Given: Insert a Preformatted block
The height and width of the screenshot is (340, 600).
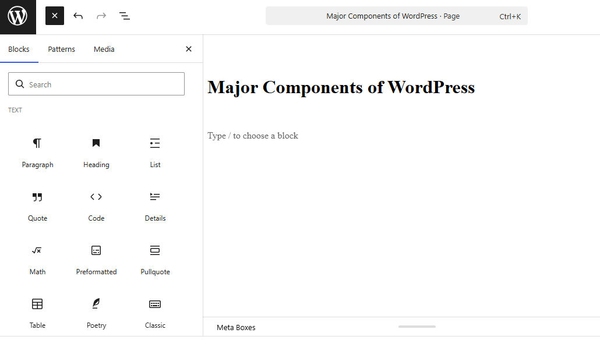Looking at the screenshot, I should point(97,260).
